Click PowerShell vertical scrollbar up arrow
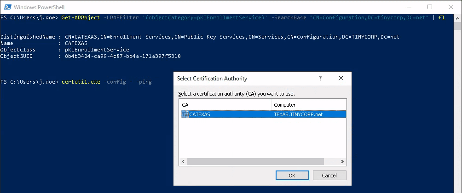This screenshot has width=462, height=193. [458, 17]
